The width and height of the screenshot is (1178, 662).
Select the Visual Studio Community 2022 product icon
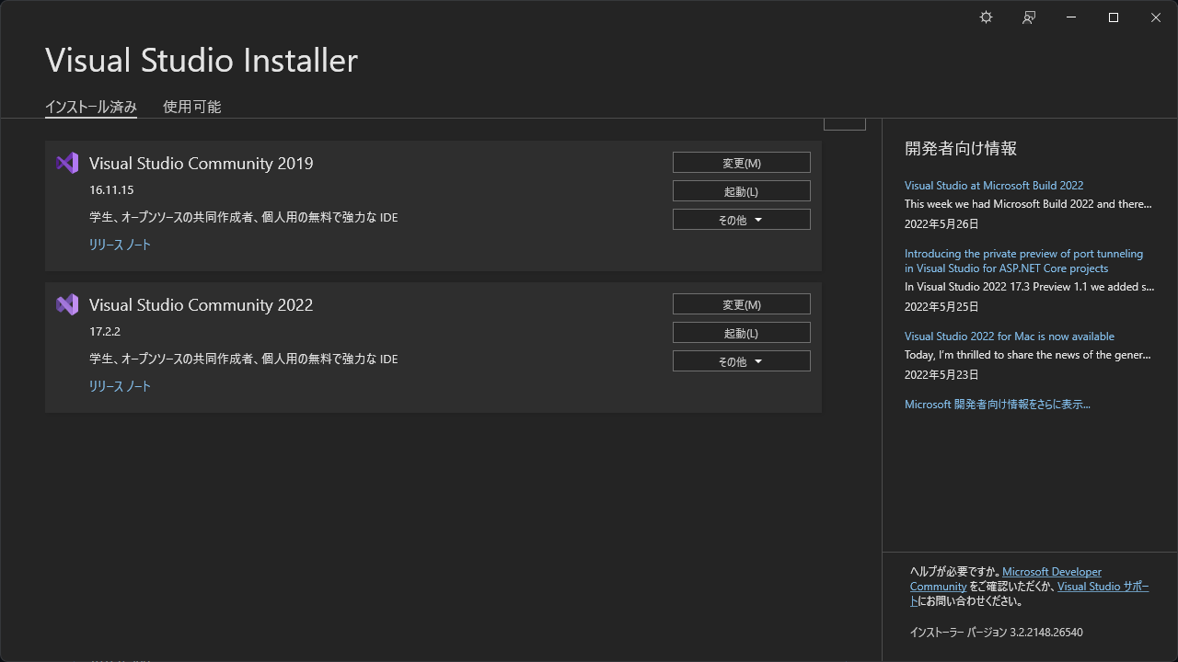(x=66, y=304)
